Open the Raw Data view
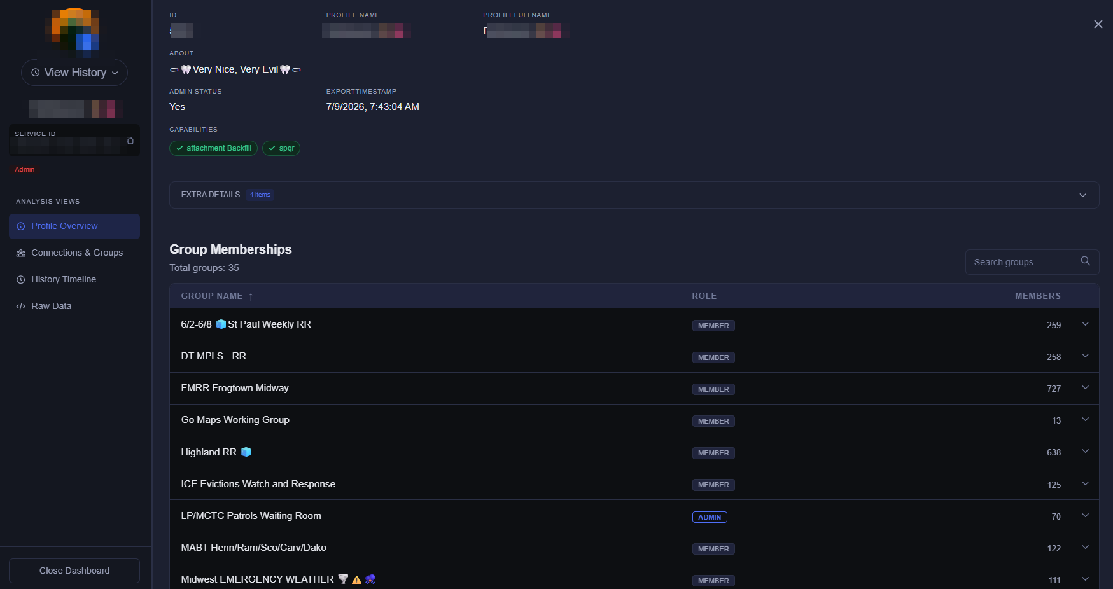The width and height of the screenshot is (1113, 589). point(74,307)
